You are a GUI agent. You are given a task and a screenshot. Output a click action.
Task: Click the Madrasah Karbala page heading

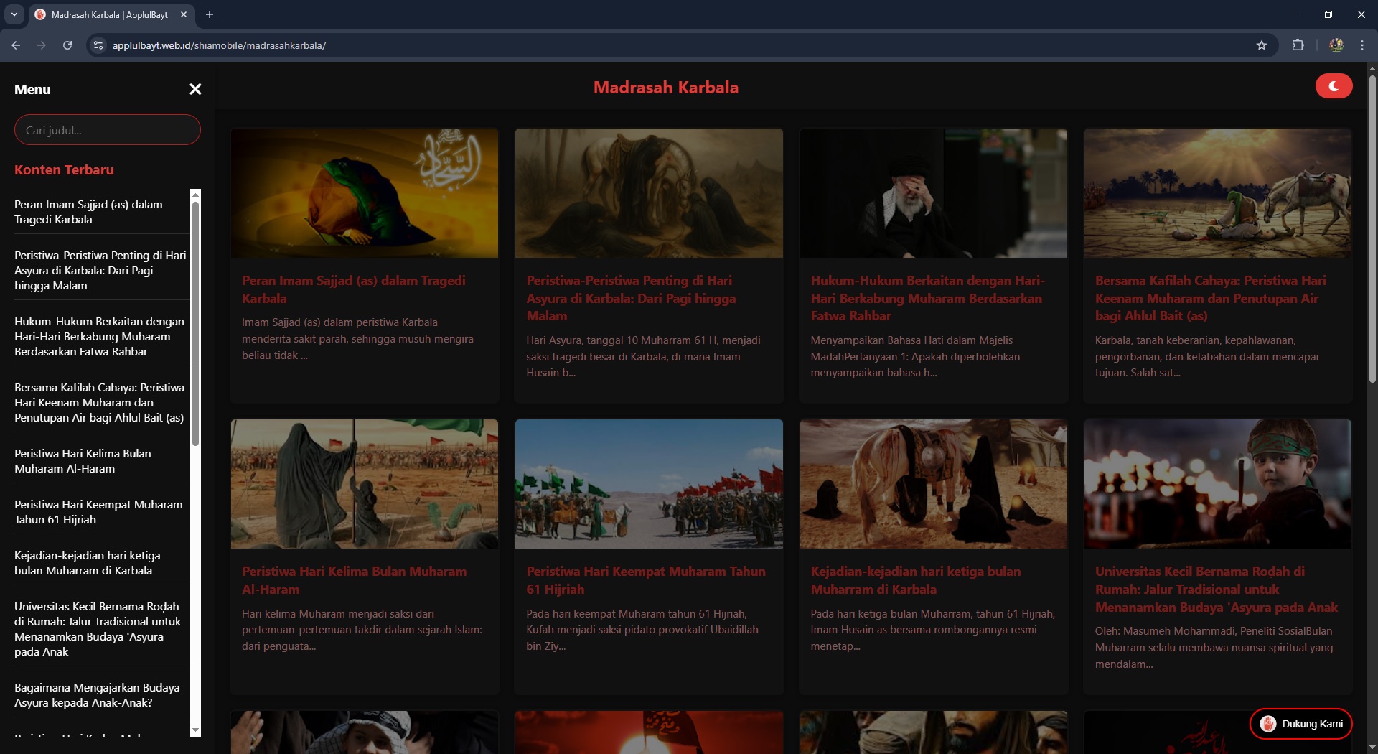(666, 87)
